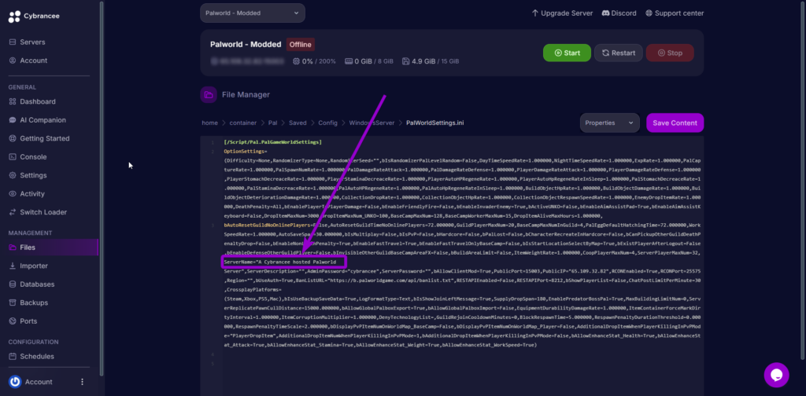Click the File Manager folder icon
Screen dimensions: 806x396
coord(209,94)
